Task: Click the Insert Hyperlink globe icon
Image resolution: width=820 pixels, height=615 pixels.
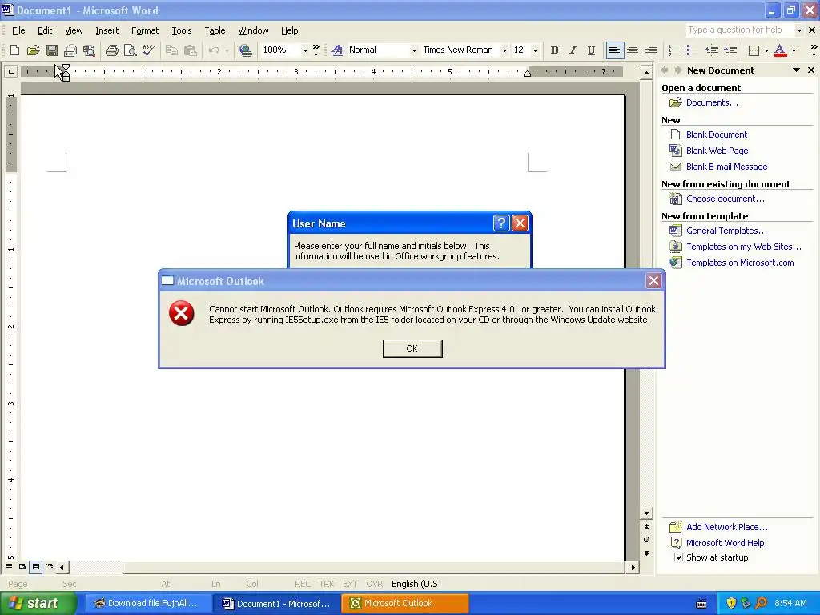Action: click(245, 50)
